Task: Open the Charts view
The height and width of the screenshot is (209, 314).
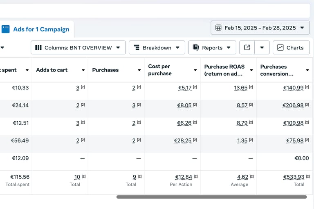Action: click(x=291, y=48)
